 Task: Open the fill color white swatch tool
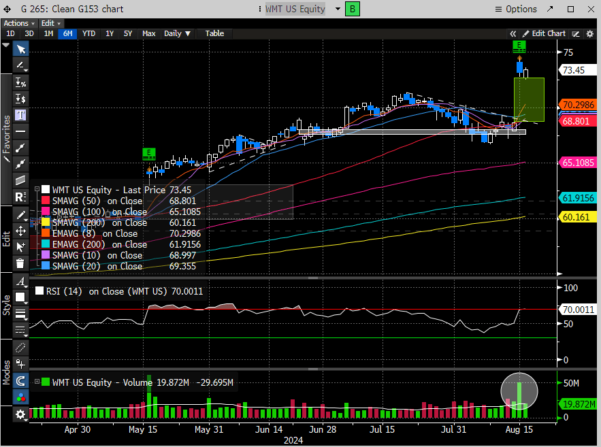(20, 297)
